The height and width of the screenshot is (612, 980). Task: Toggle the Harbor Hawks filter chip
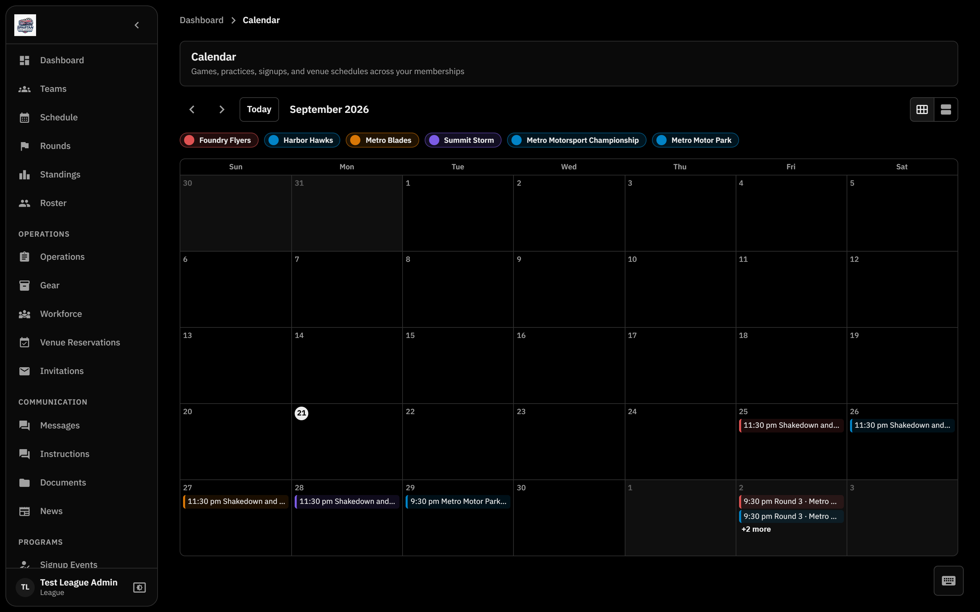point(302,140)
